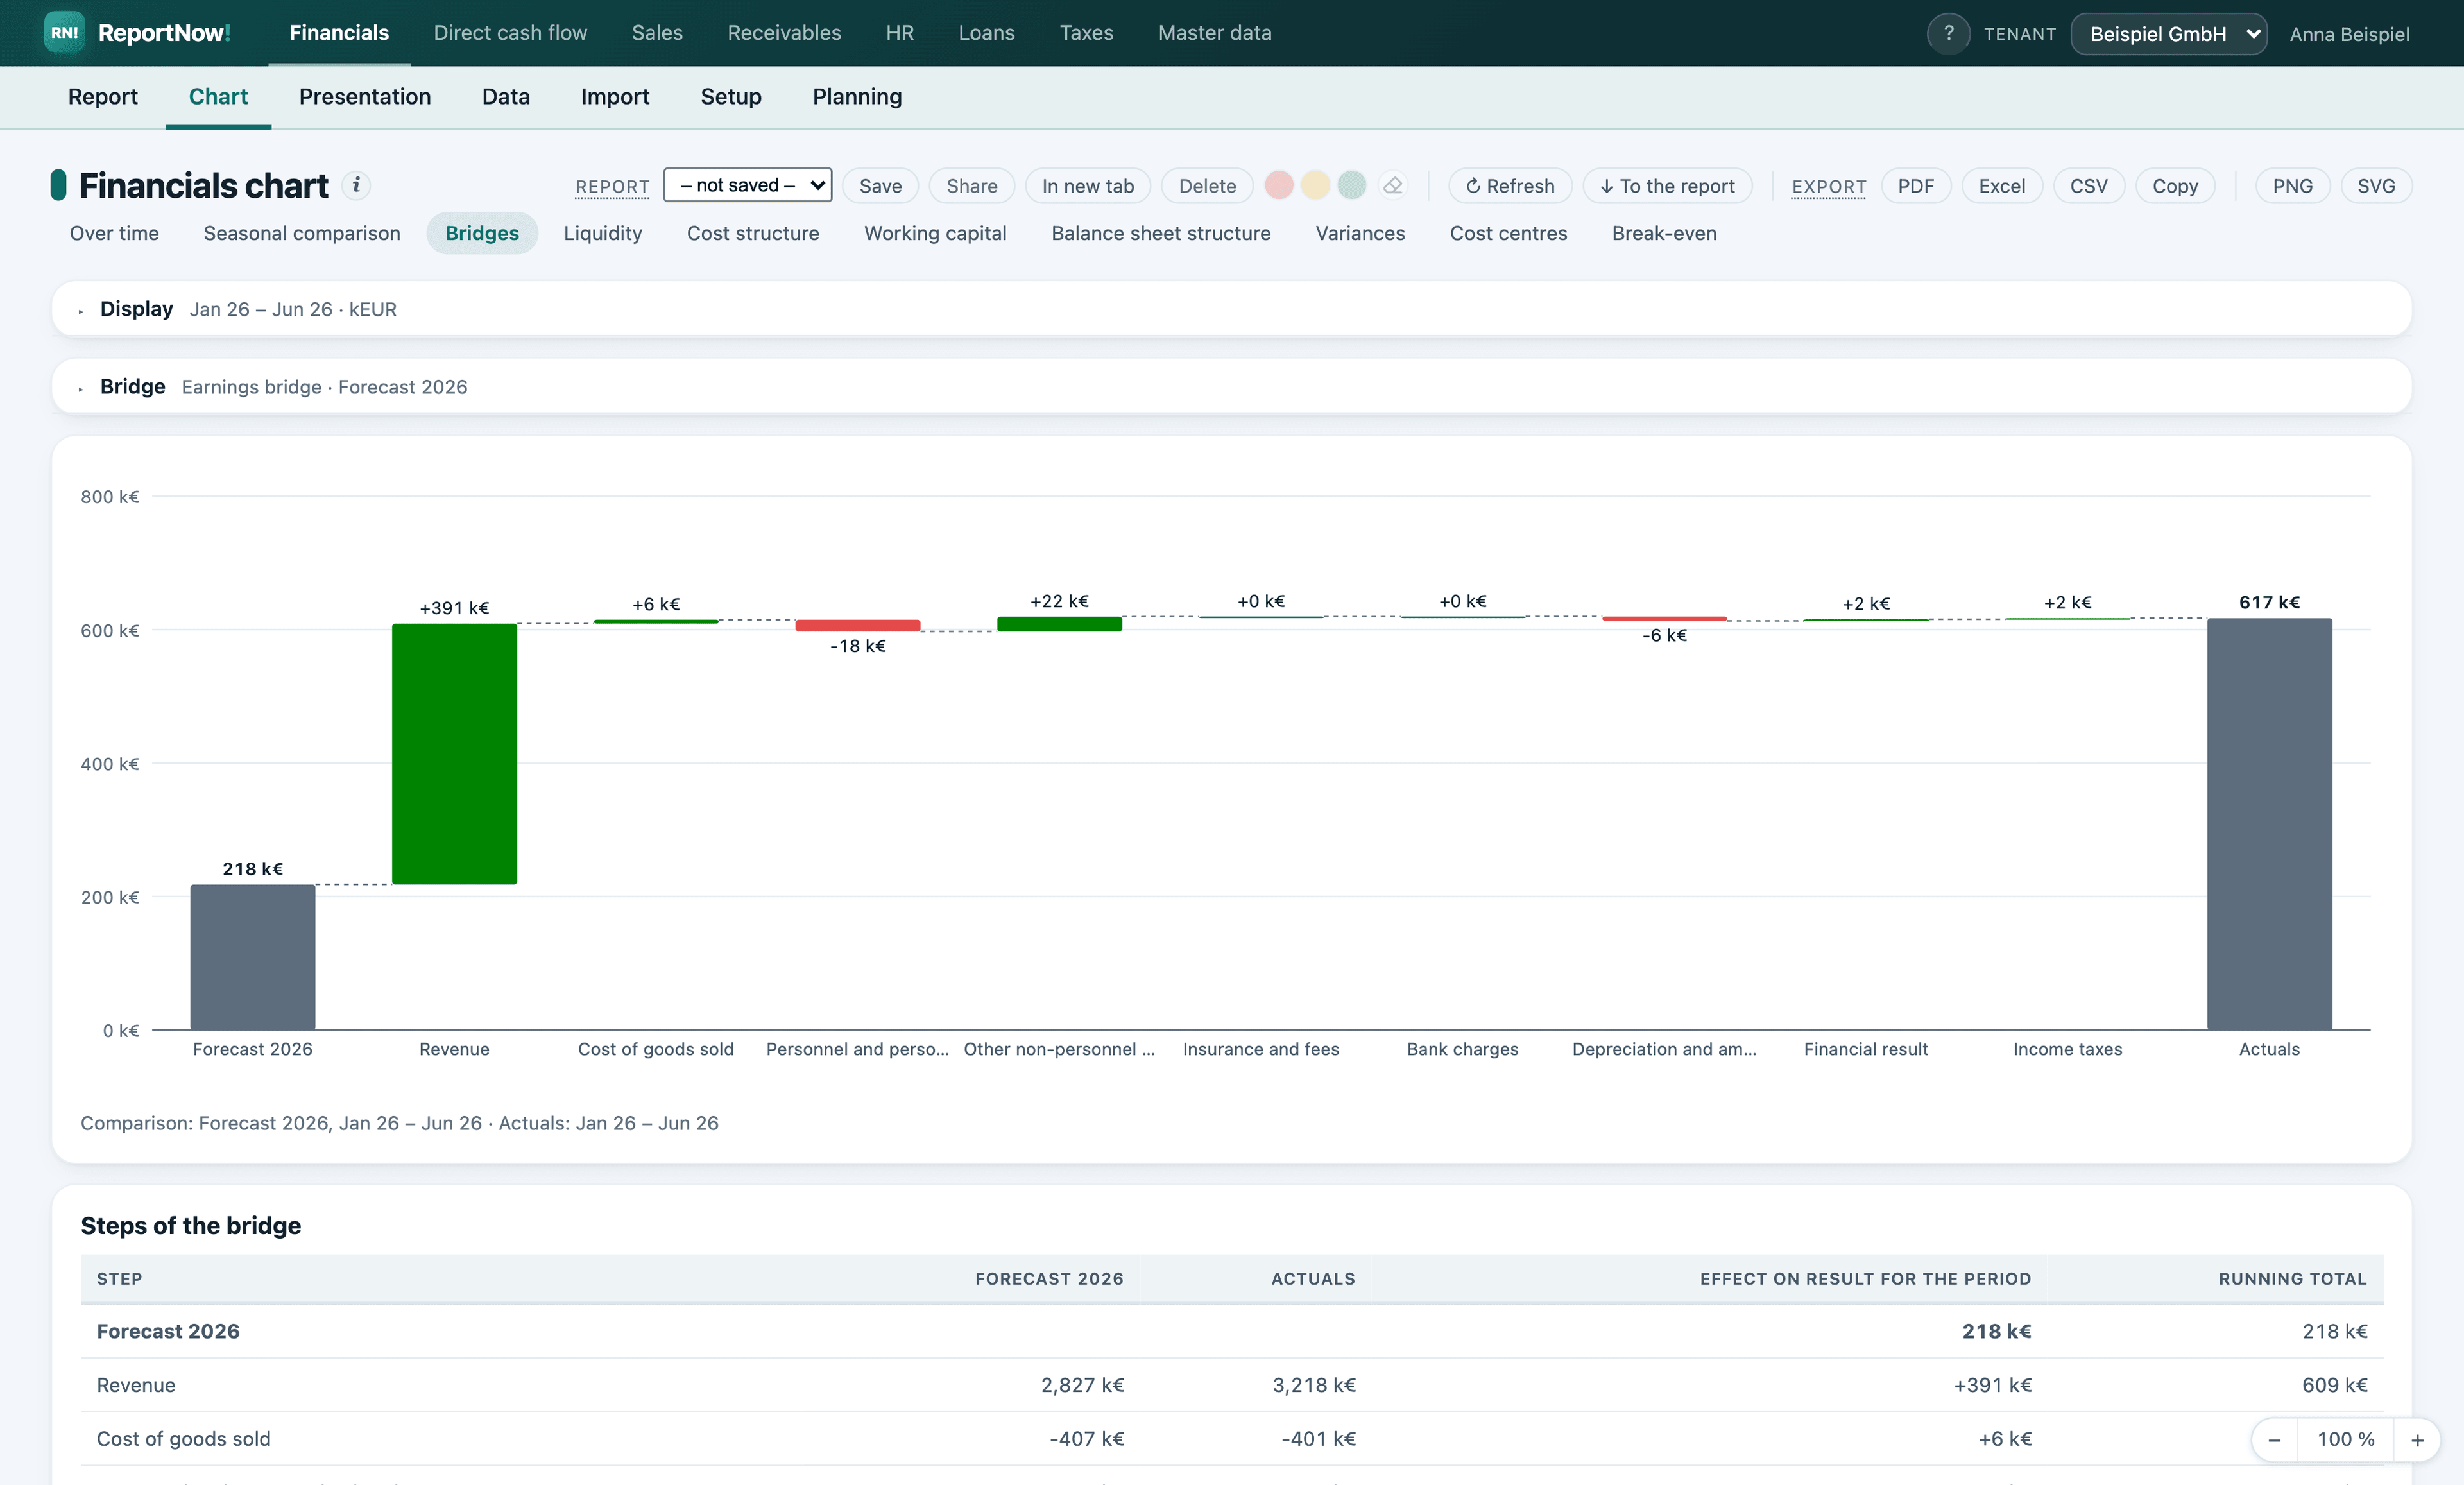Select the Seasonal comparison chart type
Image resolution: width=2464 pixels, height=1485 pixels.
click(302, 233)
